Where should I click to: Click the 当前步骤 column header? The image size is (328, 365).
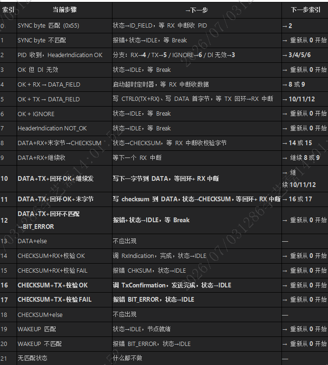click(x=65, y=10)
